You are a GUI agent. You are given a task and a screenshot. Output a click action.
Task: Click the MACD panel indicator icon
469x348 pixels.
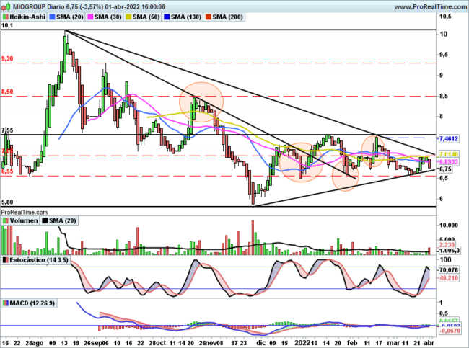pos(6,307)
